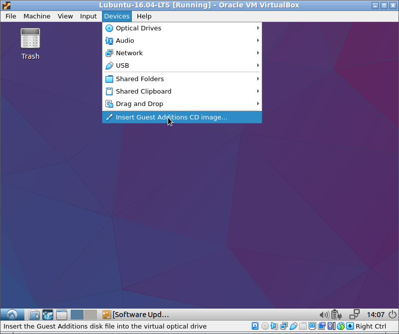399x334 pixels.
Task: Launch the file manager from the panel
Action: pos(34,315)
